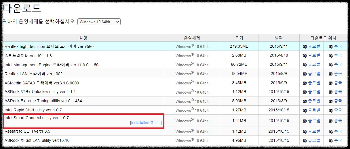Click the size cell 60.72MB
The height and width of the screenshot is (149, 350).
[239, 65]
